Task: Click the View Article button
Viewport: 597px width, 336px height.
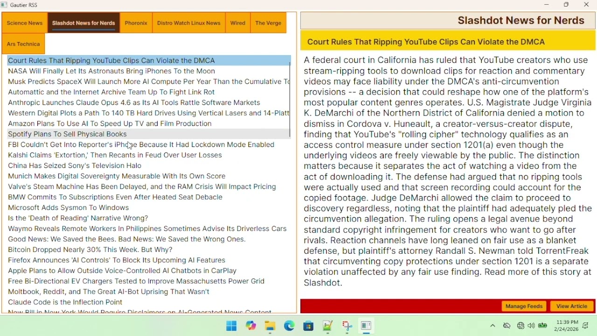Action: tap(572, 307)
